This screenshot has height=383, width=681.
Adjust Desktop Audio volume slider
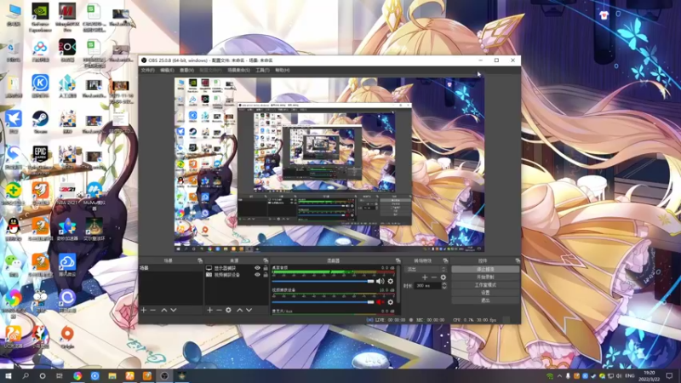click(x=323, y=282)
